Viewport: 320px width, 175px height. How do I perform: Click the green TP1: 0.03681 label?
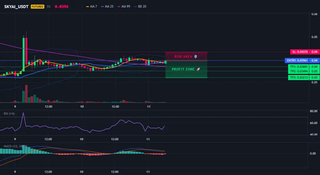299,67
